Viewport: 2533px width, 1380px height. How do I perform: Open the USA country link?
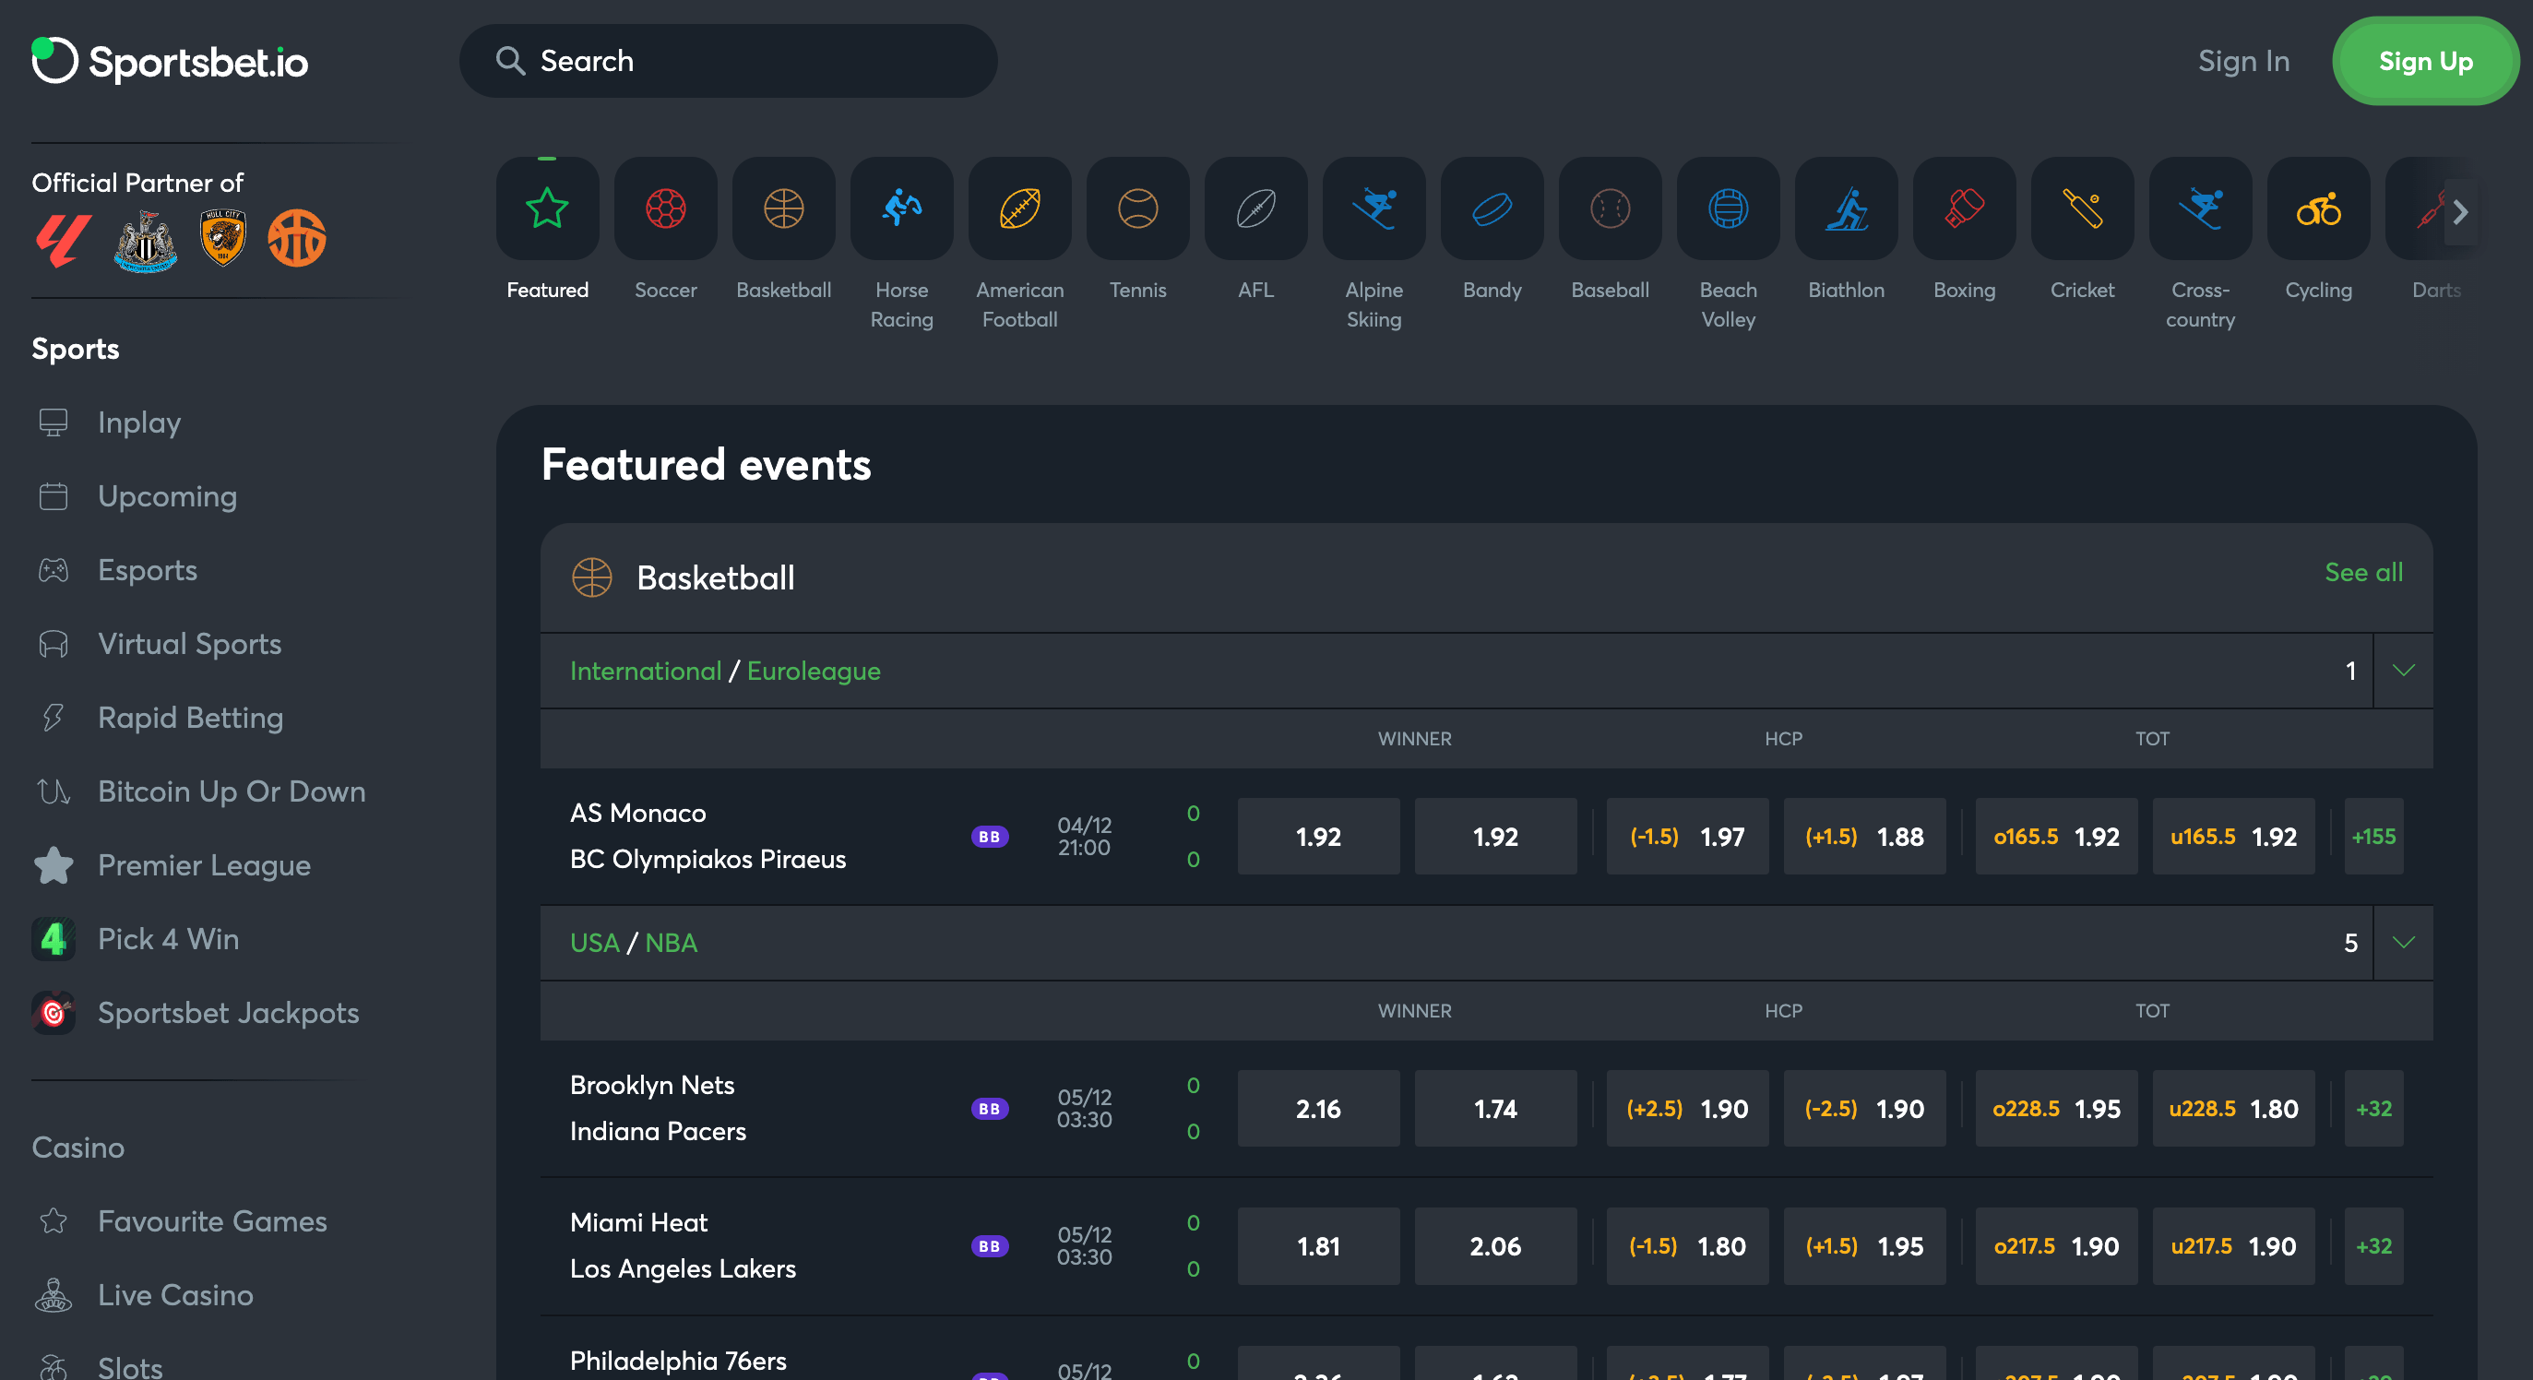click(x=595, y=943)
